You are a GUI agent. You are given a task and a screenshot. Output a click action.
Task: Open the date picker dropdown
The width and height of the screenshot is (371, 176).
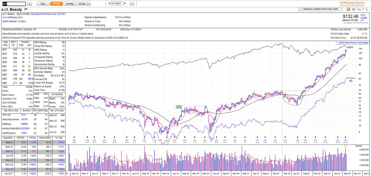(132, 3)
